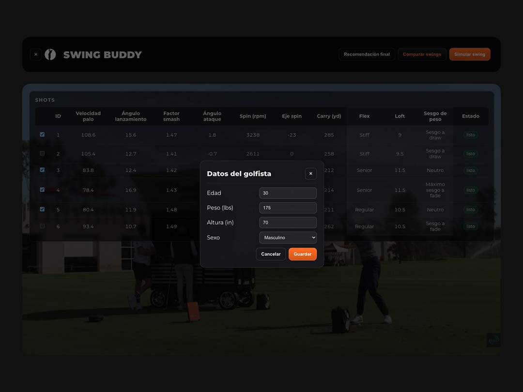Click the 9.5 loft value
The image size is (523, 392).
point(400,154)
